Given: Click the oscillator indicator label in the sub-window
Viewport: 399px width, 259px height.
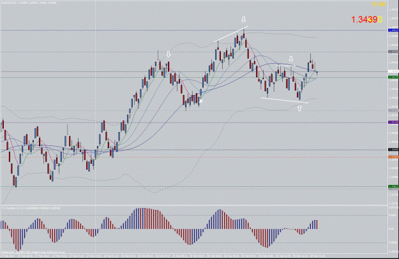Looking at the screenshot, I should pyautogui.click(x=31, y=208).
